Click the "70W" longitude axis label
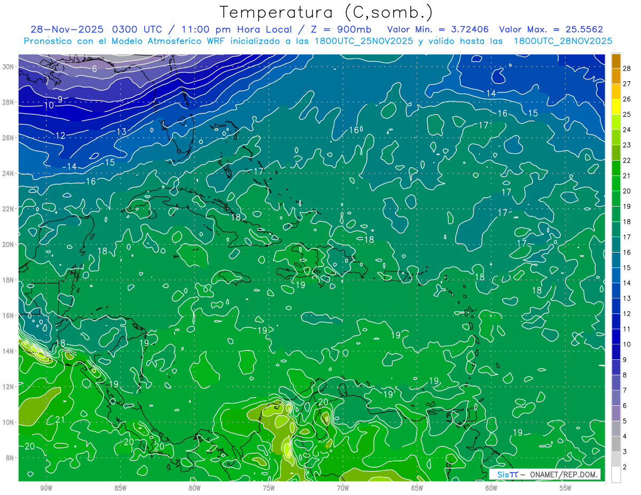The width and height of the screenshot is (641, 495). [x=343, y=488]
